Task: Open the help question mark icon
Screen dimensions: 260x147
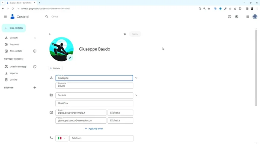Action: 229,17
